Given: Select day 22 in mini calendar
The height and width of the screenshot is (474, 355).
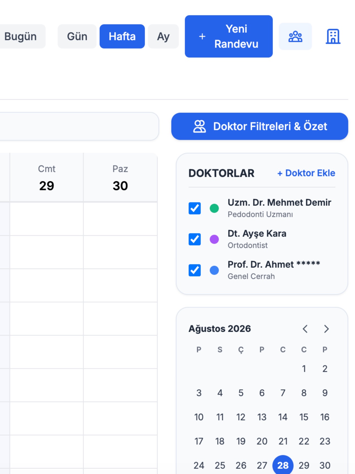Looking at the screenshot, I should coord(304,441).
